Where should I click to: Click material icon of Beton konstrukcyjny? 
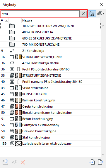coord(12,119)
